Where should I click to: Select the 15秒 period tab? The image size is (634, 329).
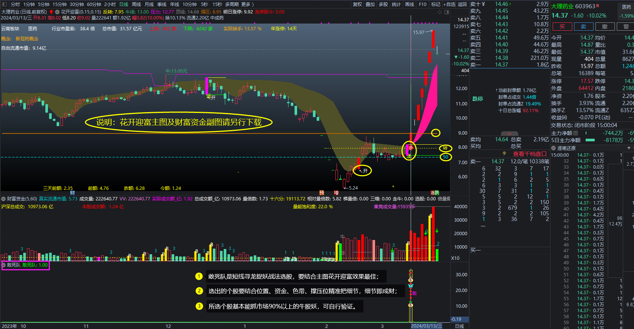coord(217,4)
